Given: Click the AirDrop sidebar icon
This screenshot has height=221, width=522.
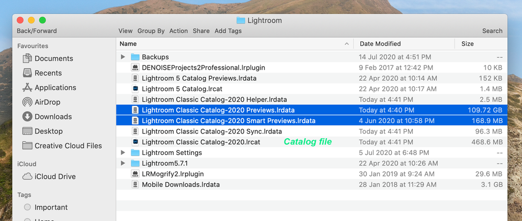Looking at the screenshot, I should click(x=27, y=102).
